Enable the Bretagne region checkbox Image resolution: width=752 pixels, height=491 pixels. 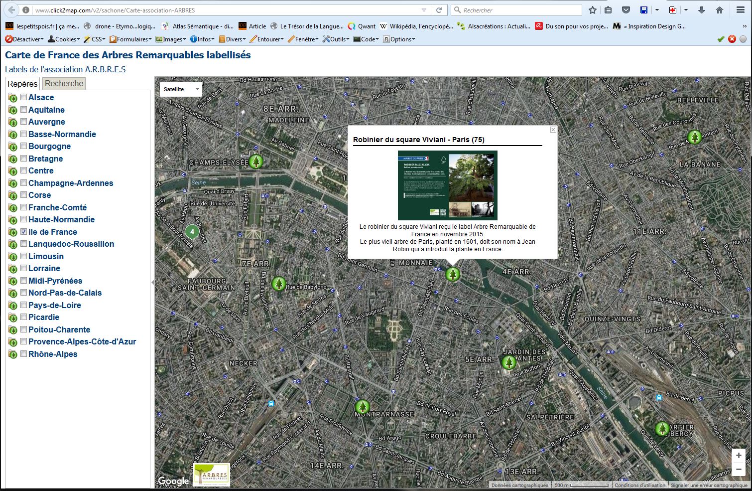(23, 159)
